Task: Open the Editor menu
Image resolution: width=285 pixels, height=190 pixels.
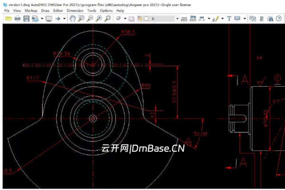Action: coord(58,10)
